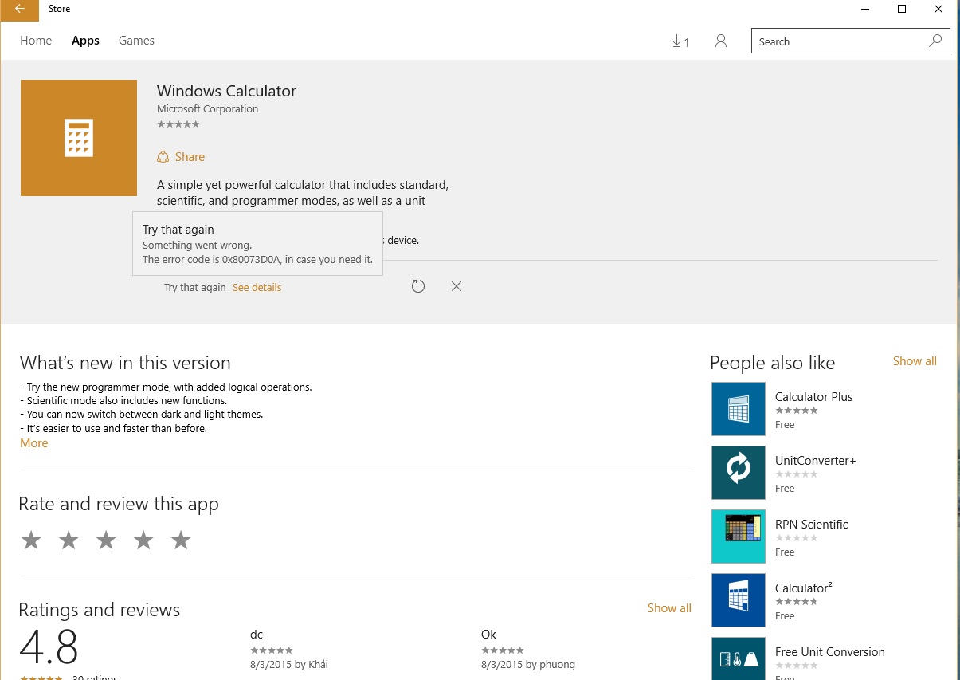Cancel the failed install with the X icon
This screenshot has height=680, width=960.
pyautogui.click(x=456, y=286)
